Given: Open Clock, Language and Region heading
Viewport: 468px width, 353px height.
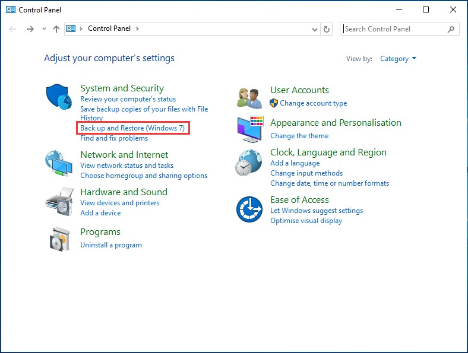Looking at the screenshot, I should click(x=328, y=152).
